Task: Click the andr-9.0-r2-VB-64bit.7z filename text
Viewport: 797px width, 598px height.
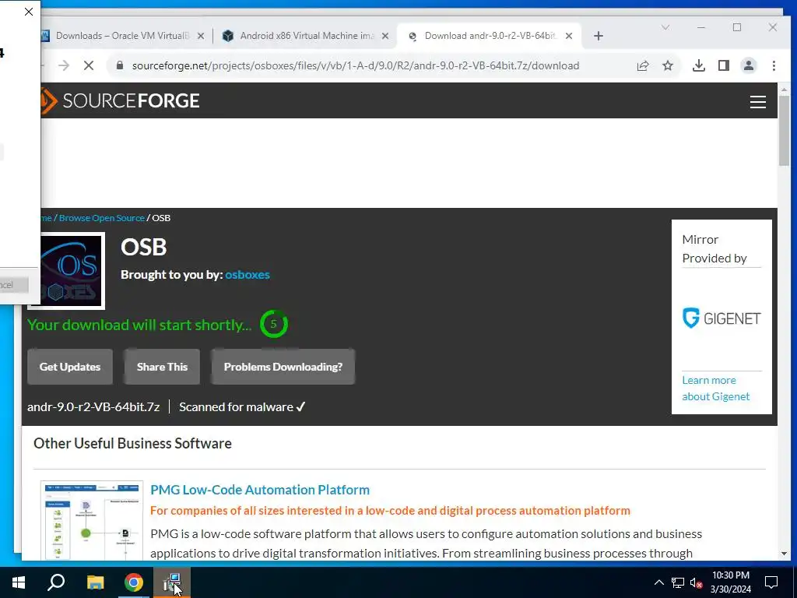Action: point(93,406)
